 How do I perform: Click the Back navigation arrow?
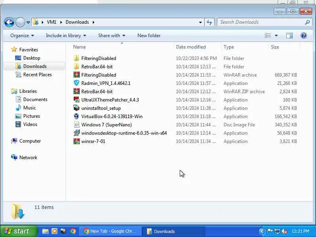pos(9,22)
